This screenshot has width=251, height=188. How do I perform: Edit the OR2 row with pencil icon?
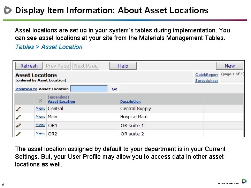[18, 134]
